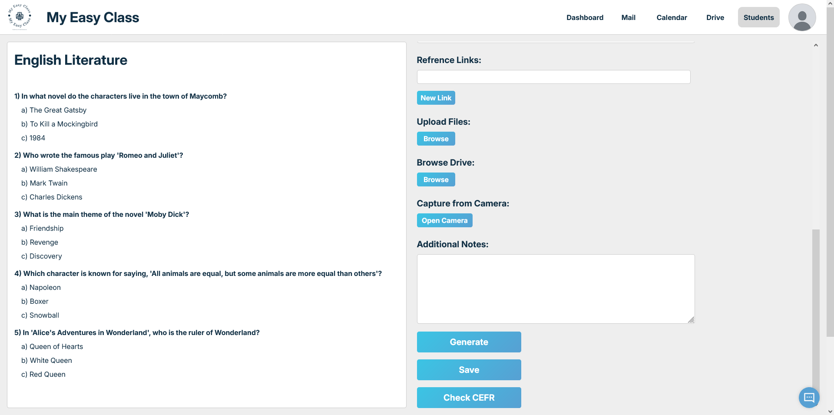Image resolution: width=834 pixels, height=415 pixels.
Task: Click the Generate button
Action: click(469, 342)
